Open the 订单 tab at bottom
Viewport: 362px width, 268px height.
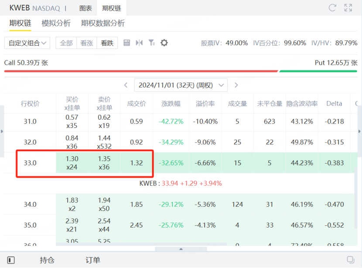[x=93, y=260]
